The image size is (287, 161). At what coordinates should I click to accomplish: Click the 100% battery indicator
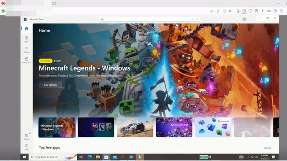204,157
